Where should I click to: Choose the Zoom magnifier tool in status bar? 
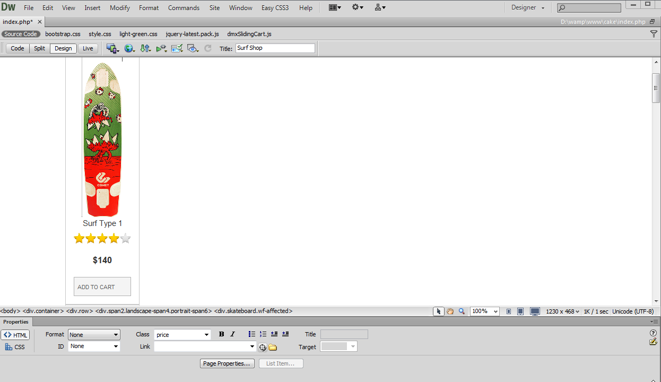[x=462, y=311]
